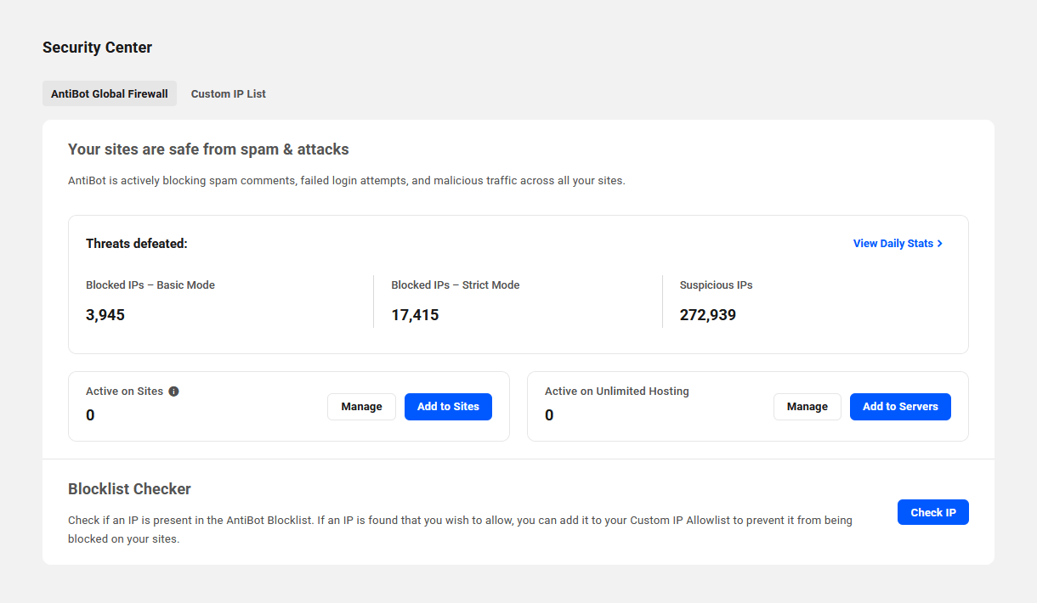Click the Add to Servers button
Image resolution: width=1037 pixels, height=603 pixels.
(900, 407)
